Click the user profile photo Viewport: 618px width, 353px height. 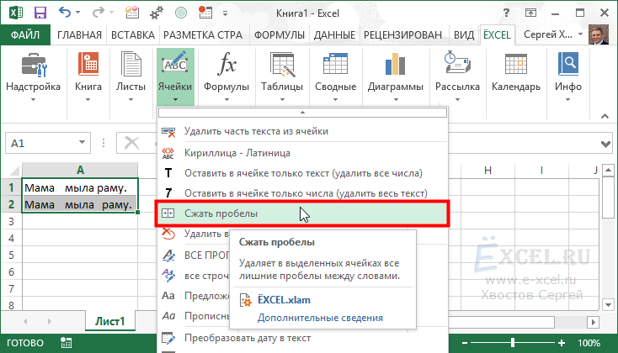tap(599, 34)
